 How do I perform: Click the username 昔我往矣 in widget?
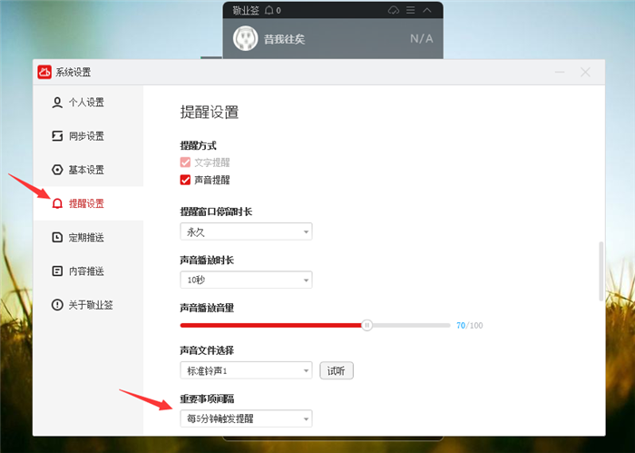284,39
